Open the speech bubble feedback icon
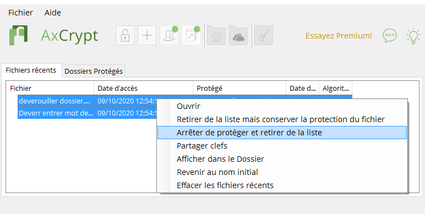Viewport: 425px width, 214px height. coord(390,36)
